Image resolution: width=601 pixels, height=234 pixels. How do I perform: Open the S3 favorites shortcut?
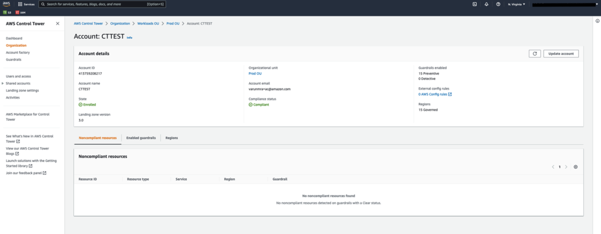click(7, 13)
